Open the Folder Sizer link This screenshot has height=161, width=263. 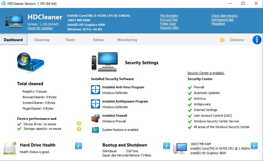(x=168, y=24)
